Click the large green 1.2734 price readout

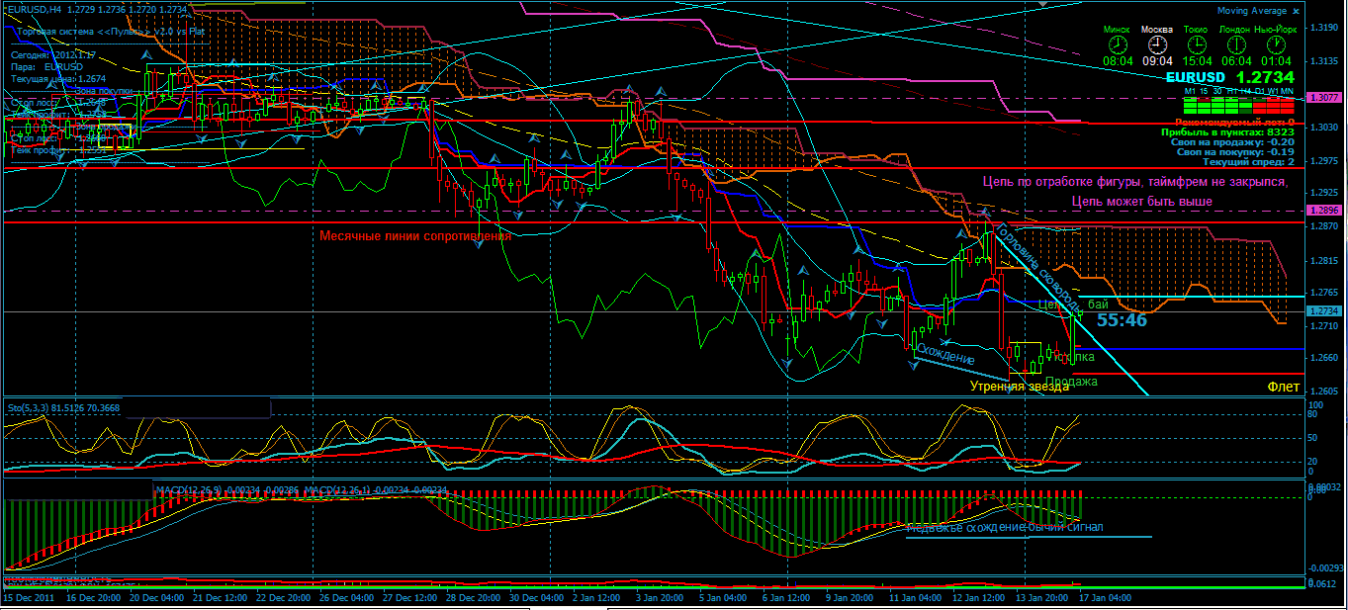tap(1266, 77)
